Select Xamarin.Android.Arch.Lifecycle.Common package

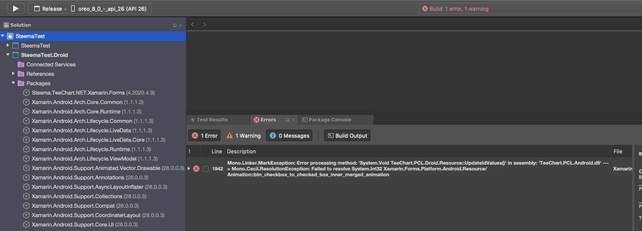click(x=93, y=121)
